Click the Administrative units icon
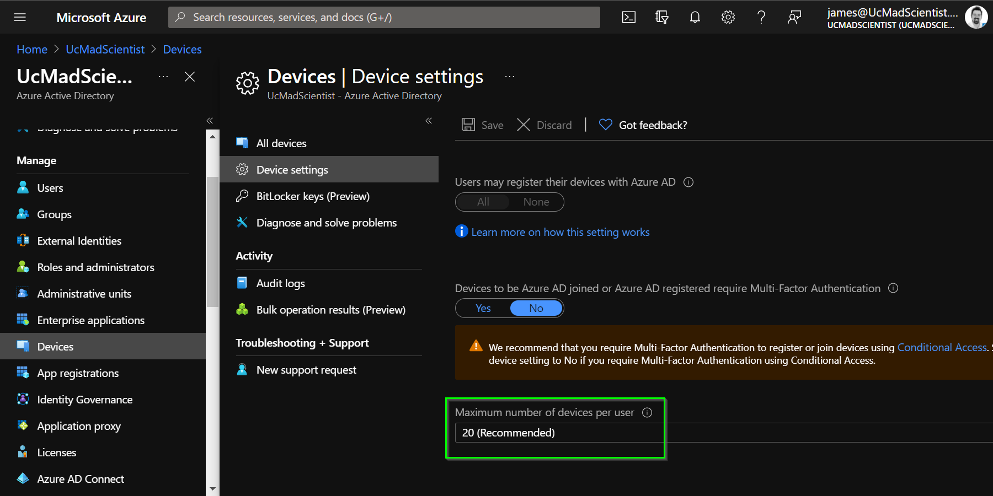 pos(23,293)
